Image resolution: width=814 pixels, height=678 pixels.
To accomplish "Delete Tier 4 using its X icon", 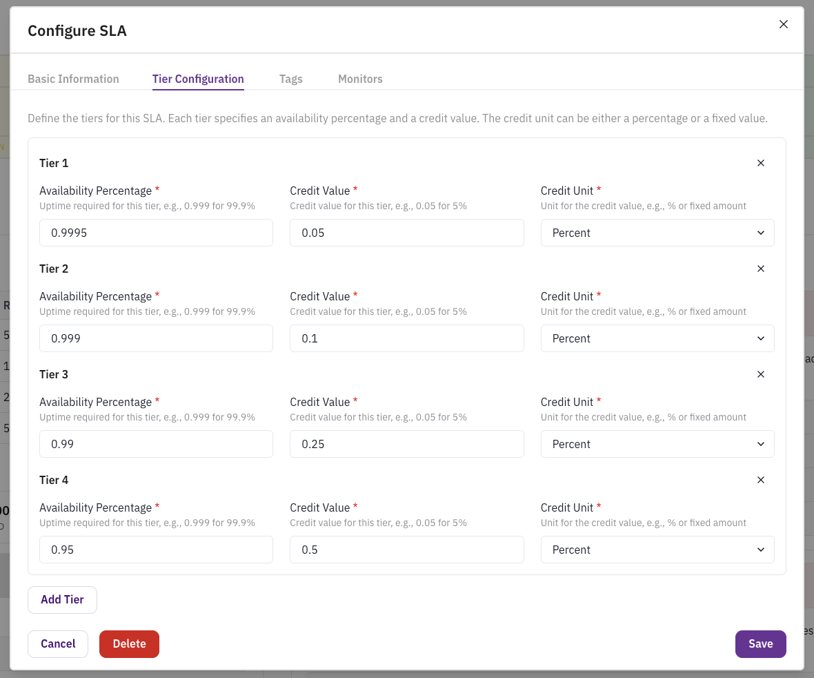I will [761, 481].
